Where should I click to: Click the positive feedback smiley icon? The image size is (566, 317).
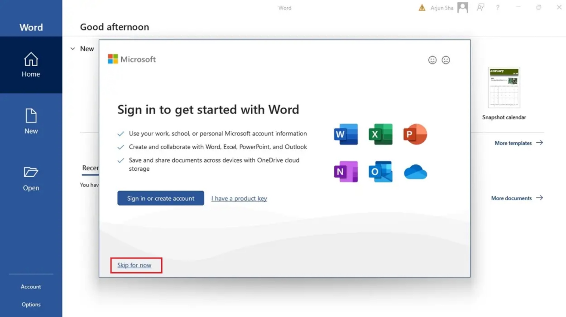pos(432,60)
